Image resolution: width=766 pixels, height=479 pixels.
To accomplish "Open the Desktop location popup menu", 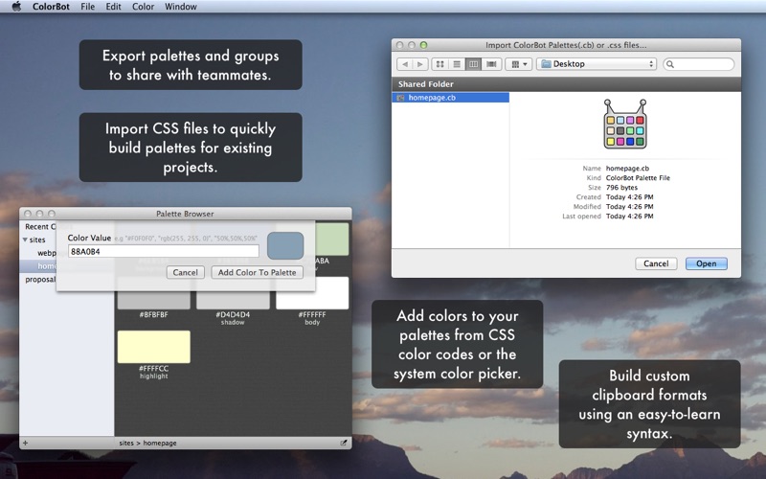I will coord(596,64).
